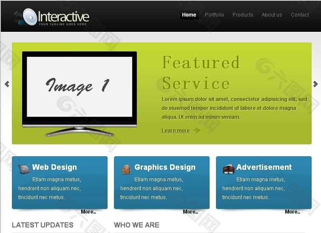Select the Featured Service heading
This screenshot has height=233, width=321.
pyautogui.click(x=201, y=73)
